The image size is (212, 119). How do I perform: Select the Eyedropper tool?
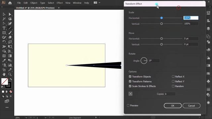tap(4, 60)
